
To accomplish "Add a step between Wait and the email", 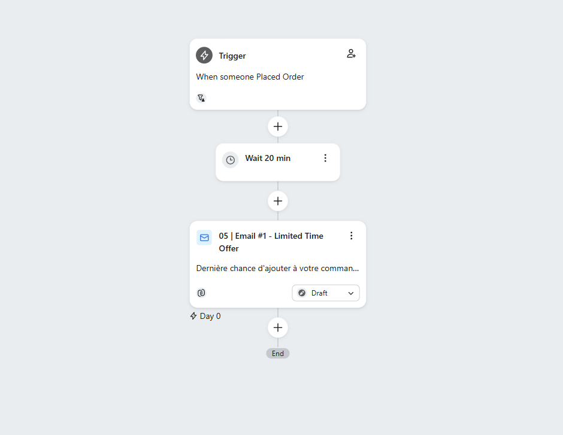I will pos(278,201).
